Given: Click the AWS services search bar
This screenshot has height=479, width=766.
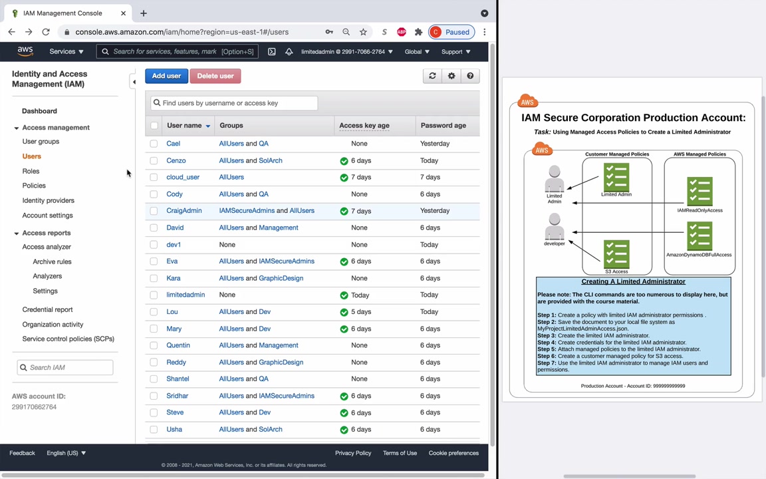Looking at the screenshot, I should click(178, 51).
